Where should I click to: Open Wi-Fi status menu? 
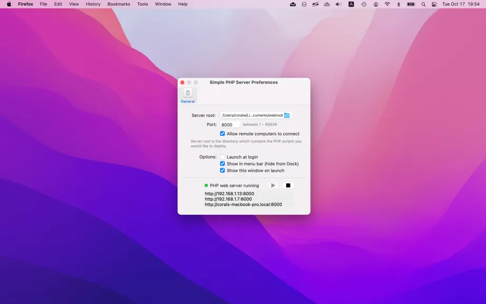[x=387, y=4]
